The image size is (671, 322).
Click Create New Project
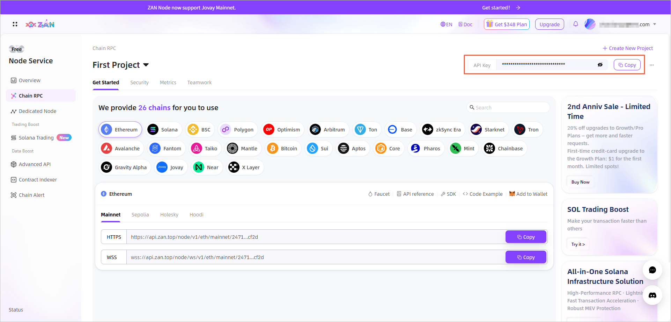click(x=628, y=48)
